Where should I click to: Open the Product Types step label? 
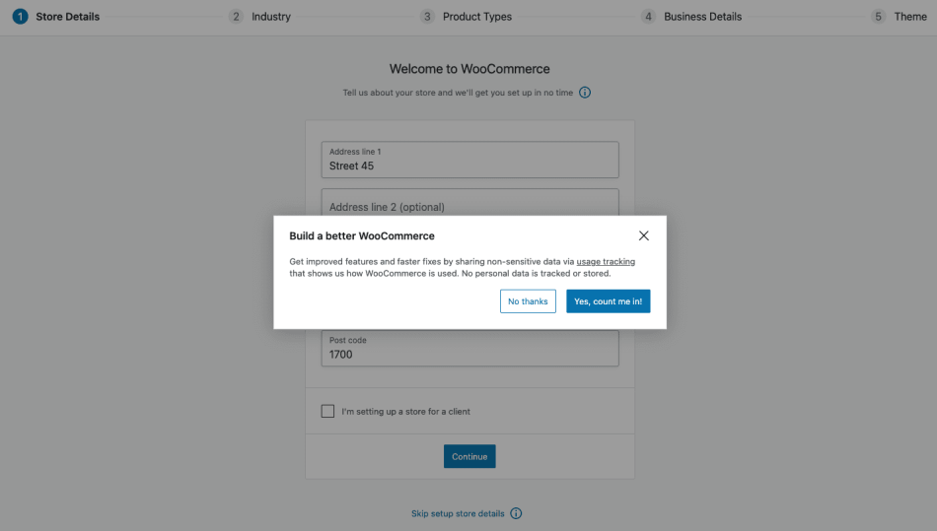(x=477, y=17)
